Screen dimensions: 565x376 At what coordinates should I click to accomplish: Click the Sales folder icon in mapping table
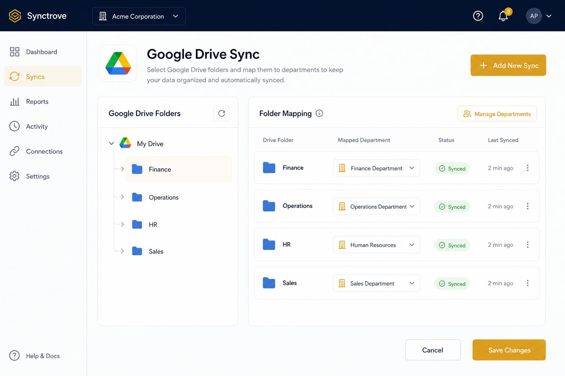coord(269,283)
